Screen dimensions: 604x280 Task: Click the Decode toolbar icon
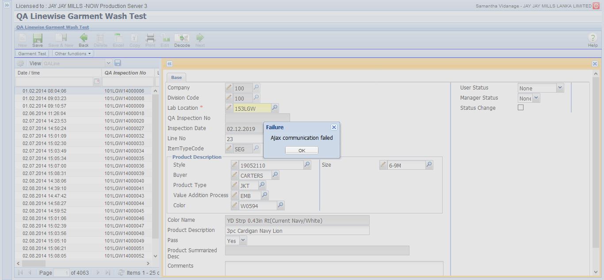coord(182,40)
